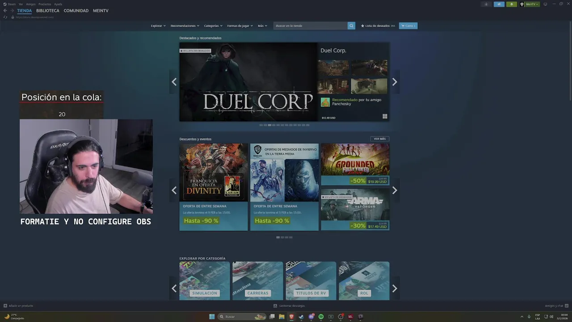Open the Divinity franchise sale card
The image size is (572, 322).
coord(214,187)
